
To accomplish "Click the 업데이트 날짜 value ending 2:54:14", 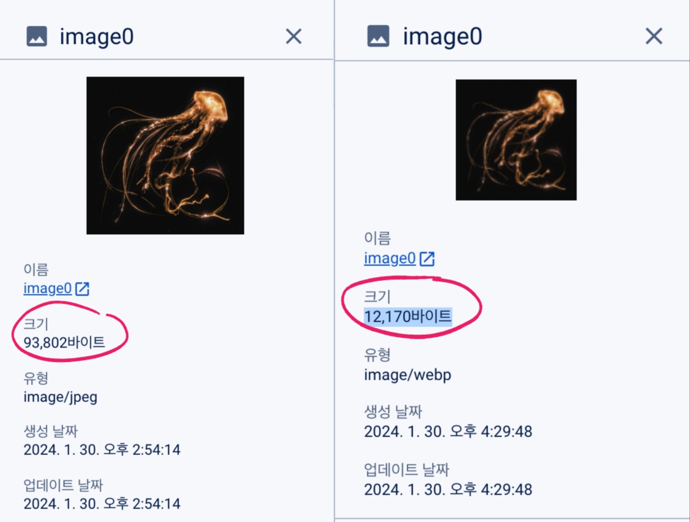I will [x=102, y=504].
